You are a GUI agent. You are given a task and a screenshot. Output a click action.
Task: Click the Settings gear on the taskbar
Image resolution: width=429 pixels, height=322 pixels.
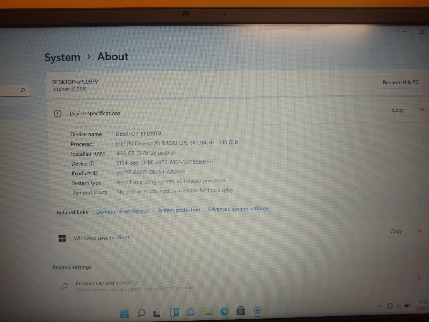coord(257,310)
